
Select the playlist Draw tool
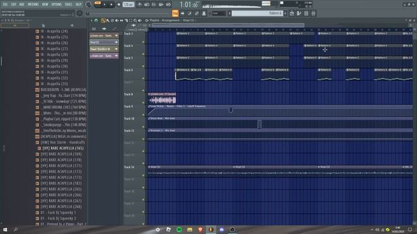pyautogui.click(x=103, y=20)
